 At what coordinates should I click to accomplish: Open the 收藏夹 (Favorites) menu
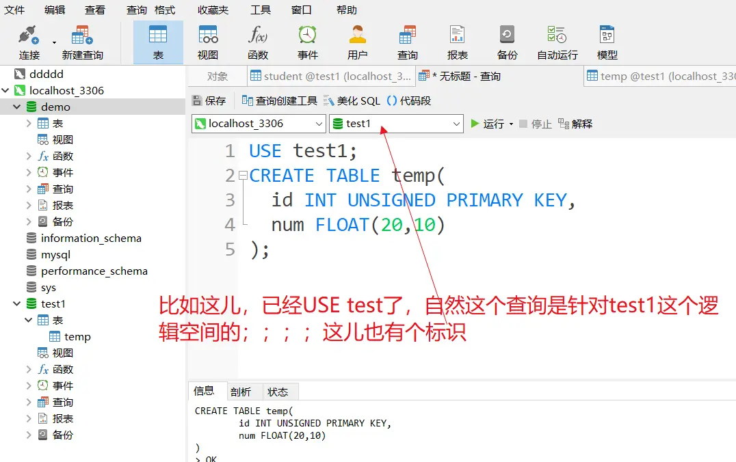point(213,10)
